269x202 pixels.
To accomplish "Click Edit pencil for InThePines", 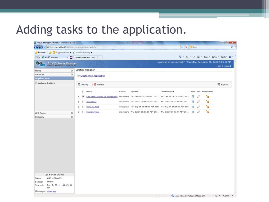I will [x=199, y=102].
